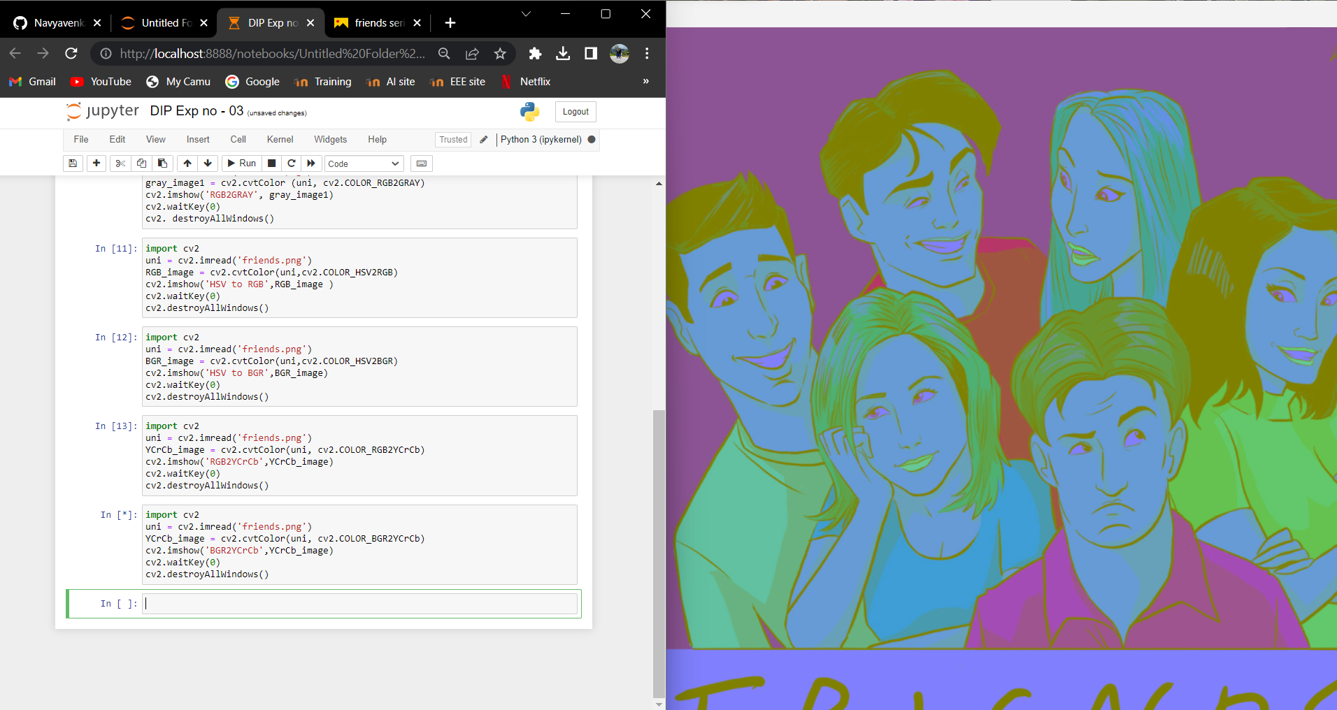Viewport: 1337px width, 710px height.
Task: Open the cell type Code dropdown
Action: [364, 164]
